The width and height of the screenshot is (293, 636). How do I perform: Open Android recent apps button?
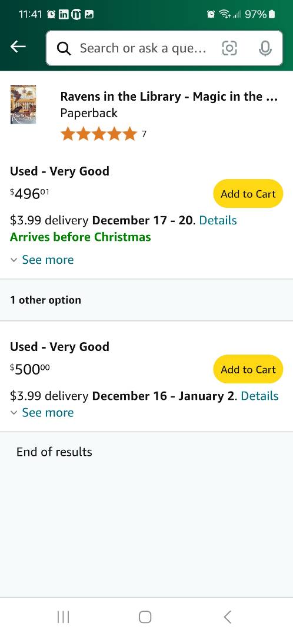(x=63, y=617)
